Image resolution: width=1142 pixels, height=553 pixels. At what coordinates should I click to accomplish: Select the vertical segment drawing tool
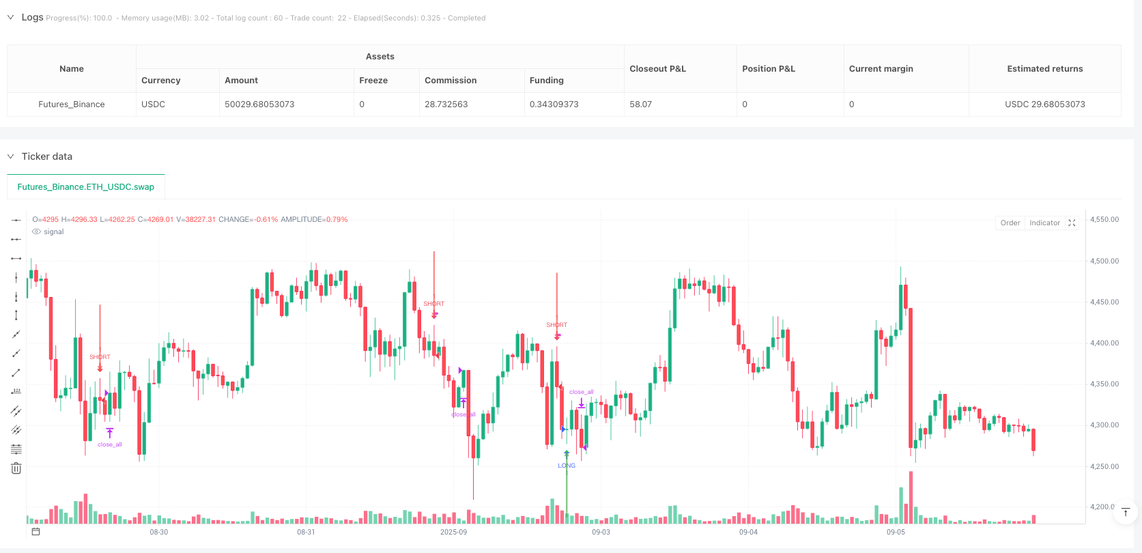(x=16, y=315)
